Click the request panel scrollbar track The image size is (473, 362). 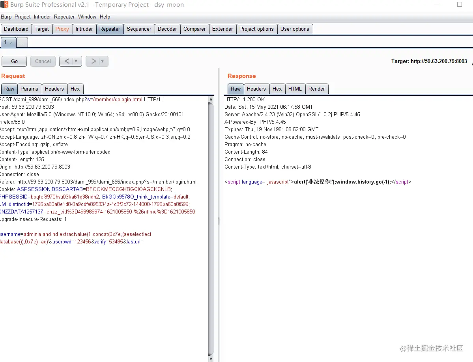(211, 229)
